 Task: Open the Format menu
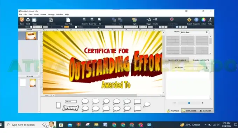[43, 15]
